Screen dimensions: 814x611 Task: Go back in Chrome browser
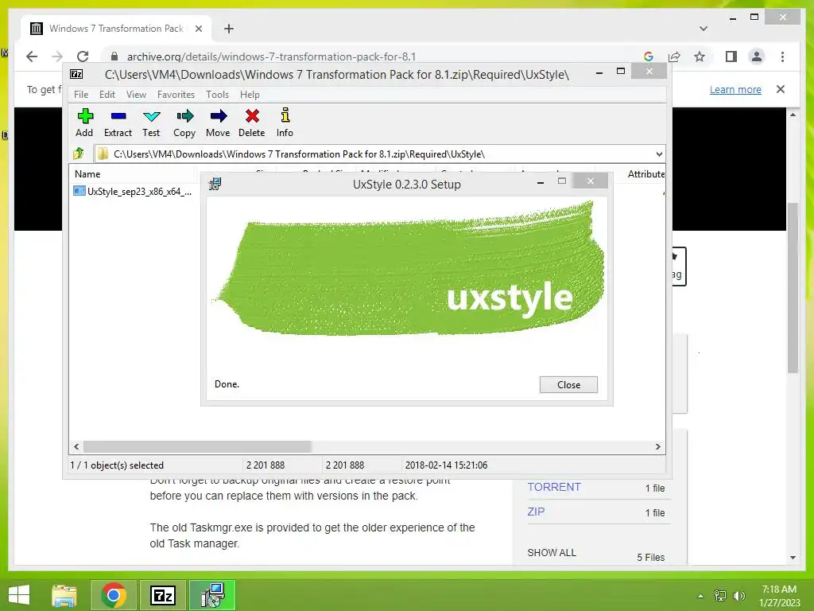32,56
